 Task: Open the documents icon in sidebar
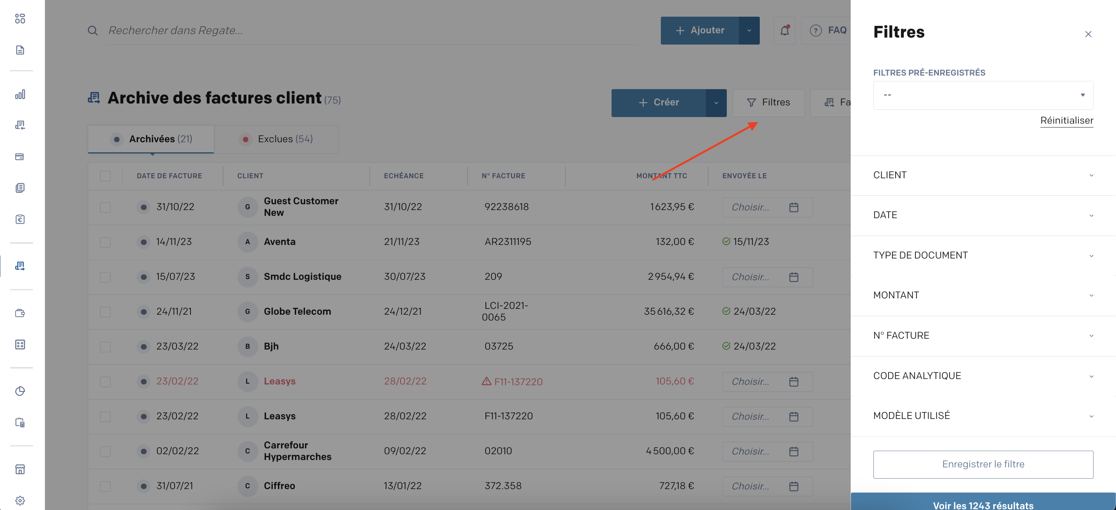(x=20, y=50)
